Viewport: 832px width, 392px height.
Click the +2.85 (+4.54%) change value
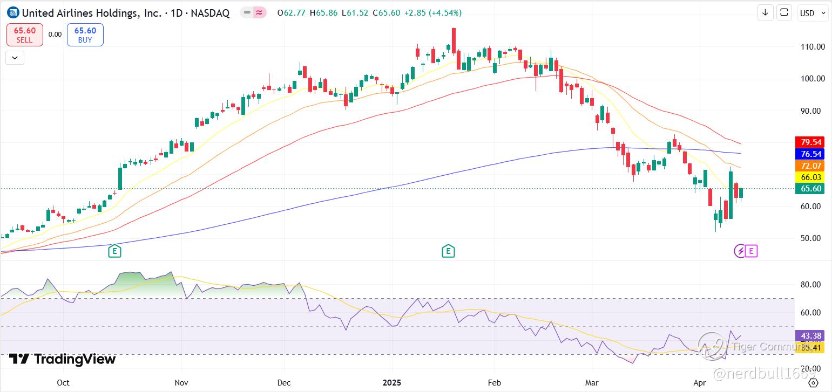(432, 13)
